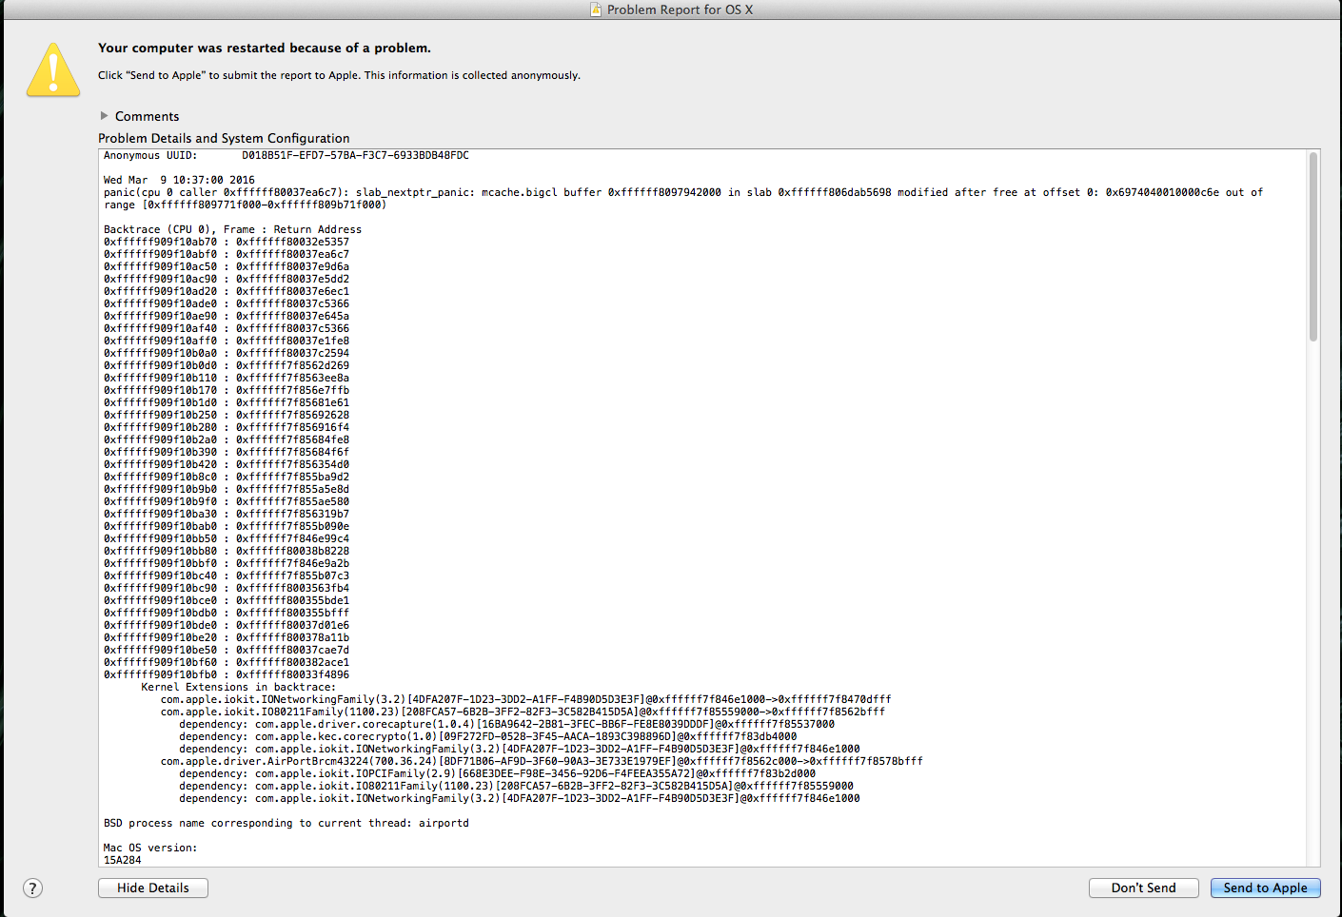Click the "Anonymous UUID:" line

(x=286, y=155)
